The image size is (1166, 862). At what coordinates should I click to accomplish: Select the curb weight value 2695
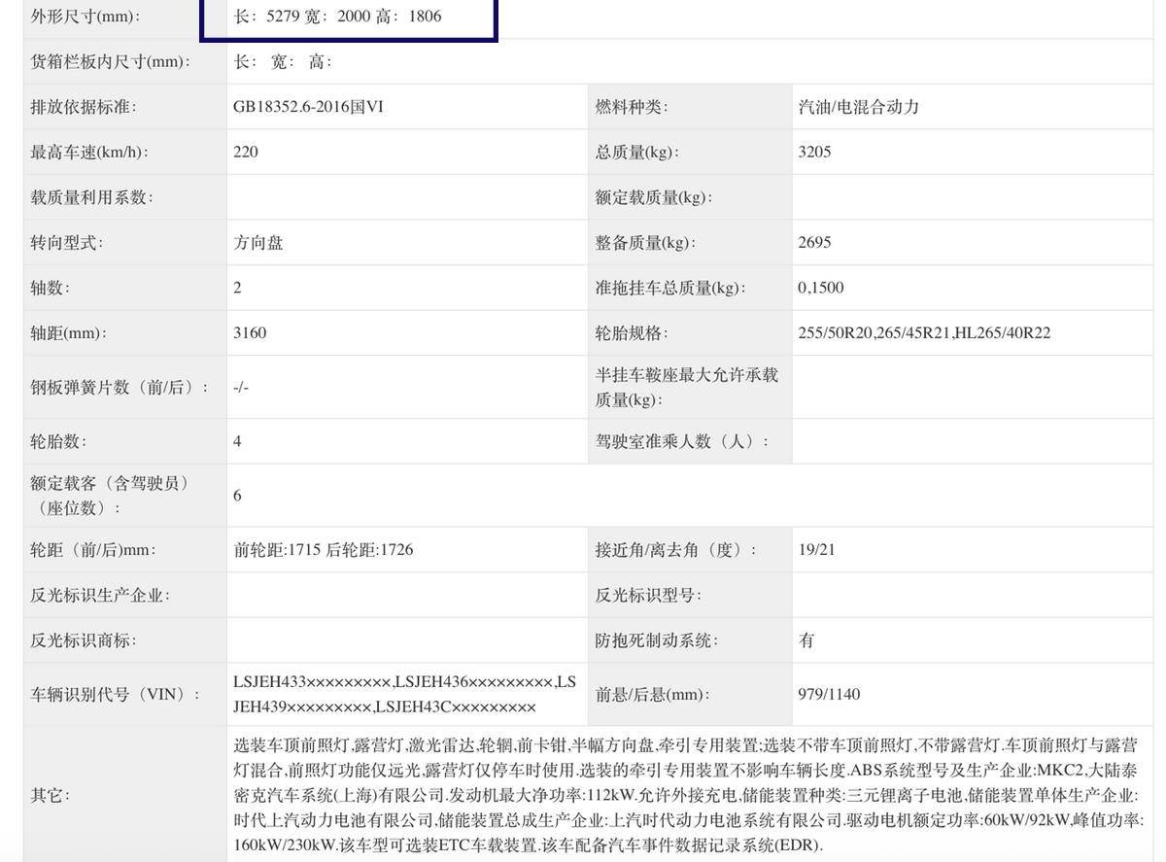point(814,242)
